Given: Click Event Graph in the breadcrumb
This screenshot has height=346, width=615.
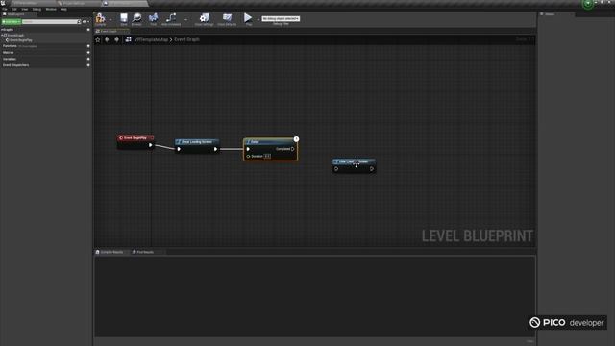Looking at the screenshot, I should point(186,39).
